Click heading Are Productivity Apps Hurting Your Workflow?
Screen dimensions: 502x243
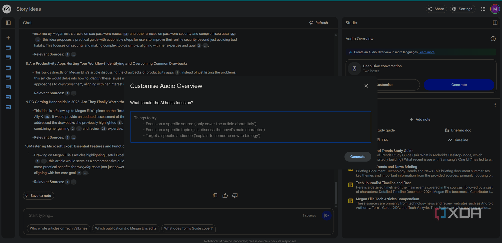click(x=108, y=63)
